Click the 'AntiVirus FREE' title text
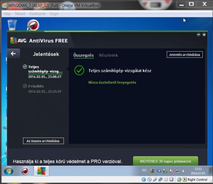This screenshot has height=184, width=213. coord(49,41)
